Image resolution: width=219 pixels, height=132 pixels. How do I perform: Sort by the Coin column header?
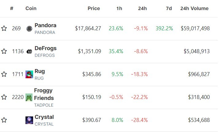31,9
